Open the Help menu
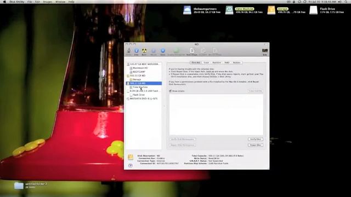Image resolution: width=351 pixels, height=197 pixels. coord(71,2)
